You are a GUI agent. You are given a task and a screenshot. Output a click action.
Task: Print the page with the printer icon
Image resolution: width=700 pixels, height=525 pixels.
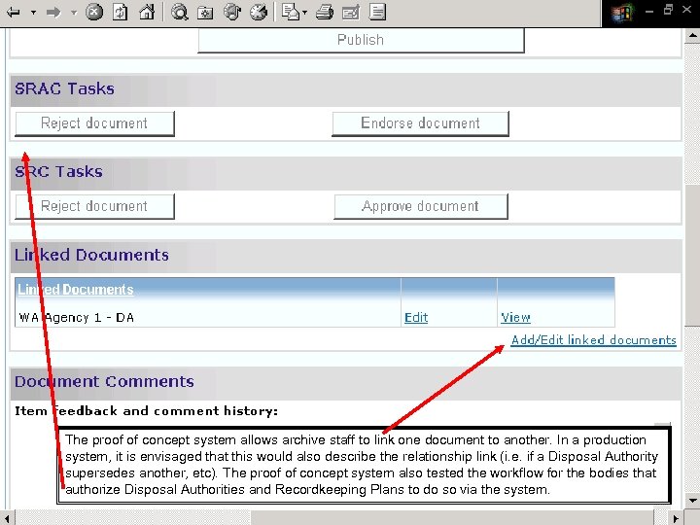click(x=325, y=12)
